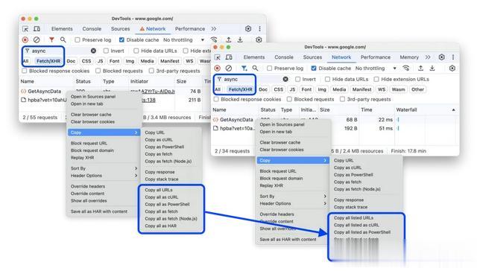The width and height of the screenshot is (477, 271).
Task: Toggle blue filter funnel in right window
Action: 244,68
